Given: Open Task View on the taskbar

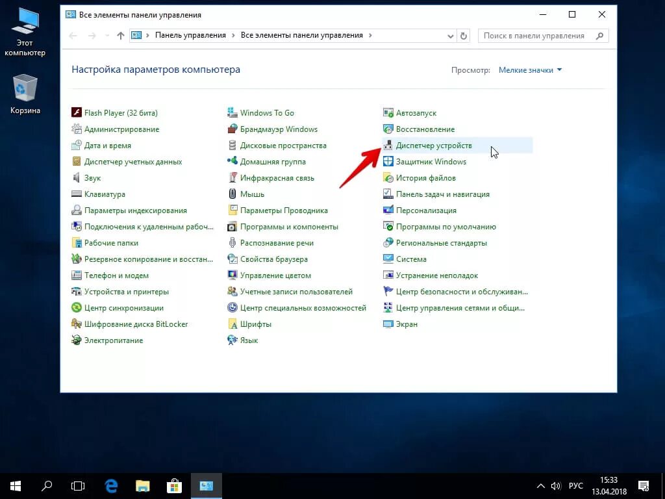Looking at the screenshot, I should (78, 486).
